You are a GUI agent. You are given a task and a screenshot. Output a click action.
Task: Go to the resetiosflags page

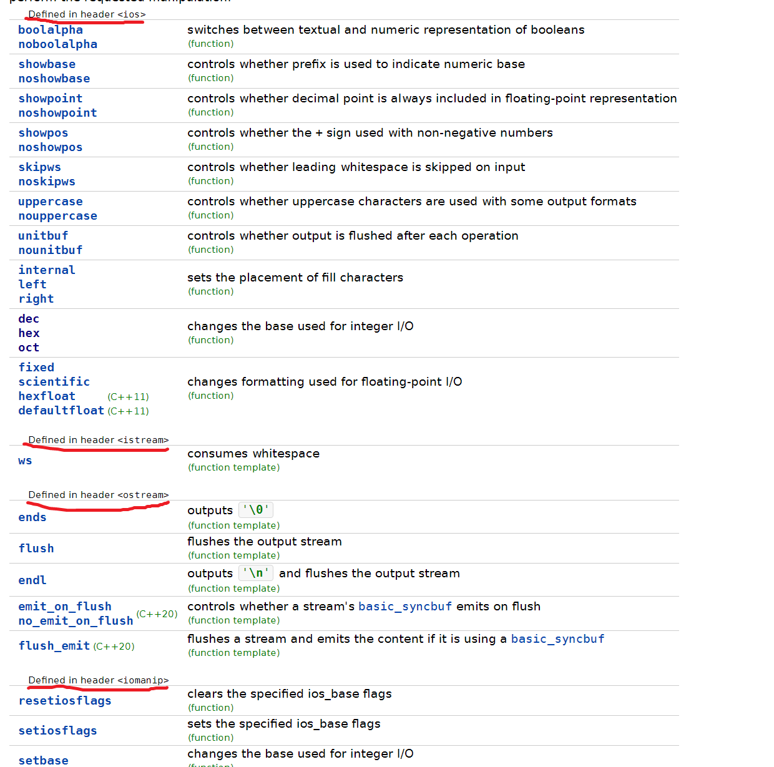(65, 701)
